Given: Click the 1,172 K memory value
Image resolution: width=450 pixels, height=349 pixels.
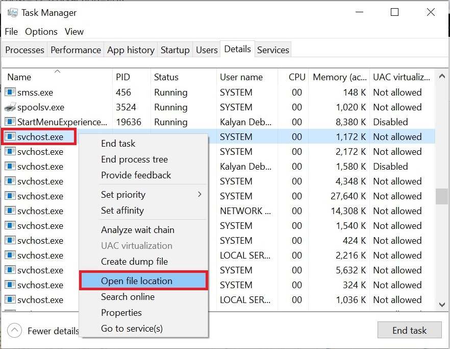Looking at the screenshot, I should tap(351, 136).
